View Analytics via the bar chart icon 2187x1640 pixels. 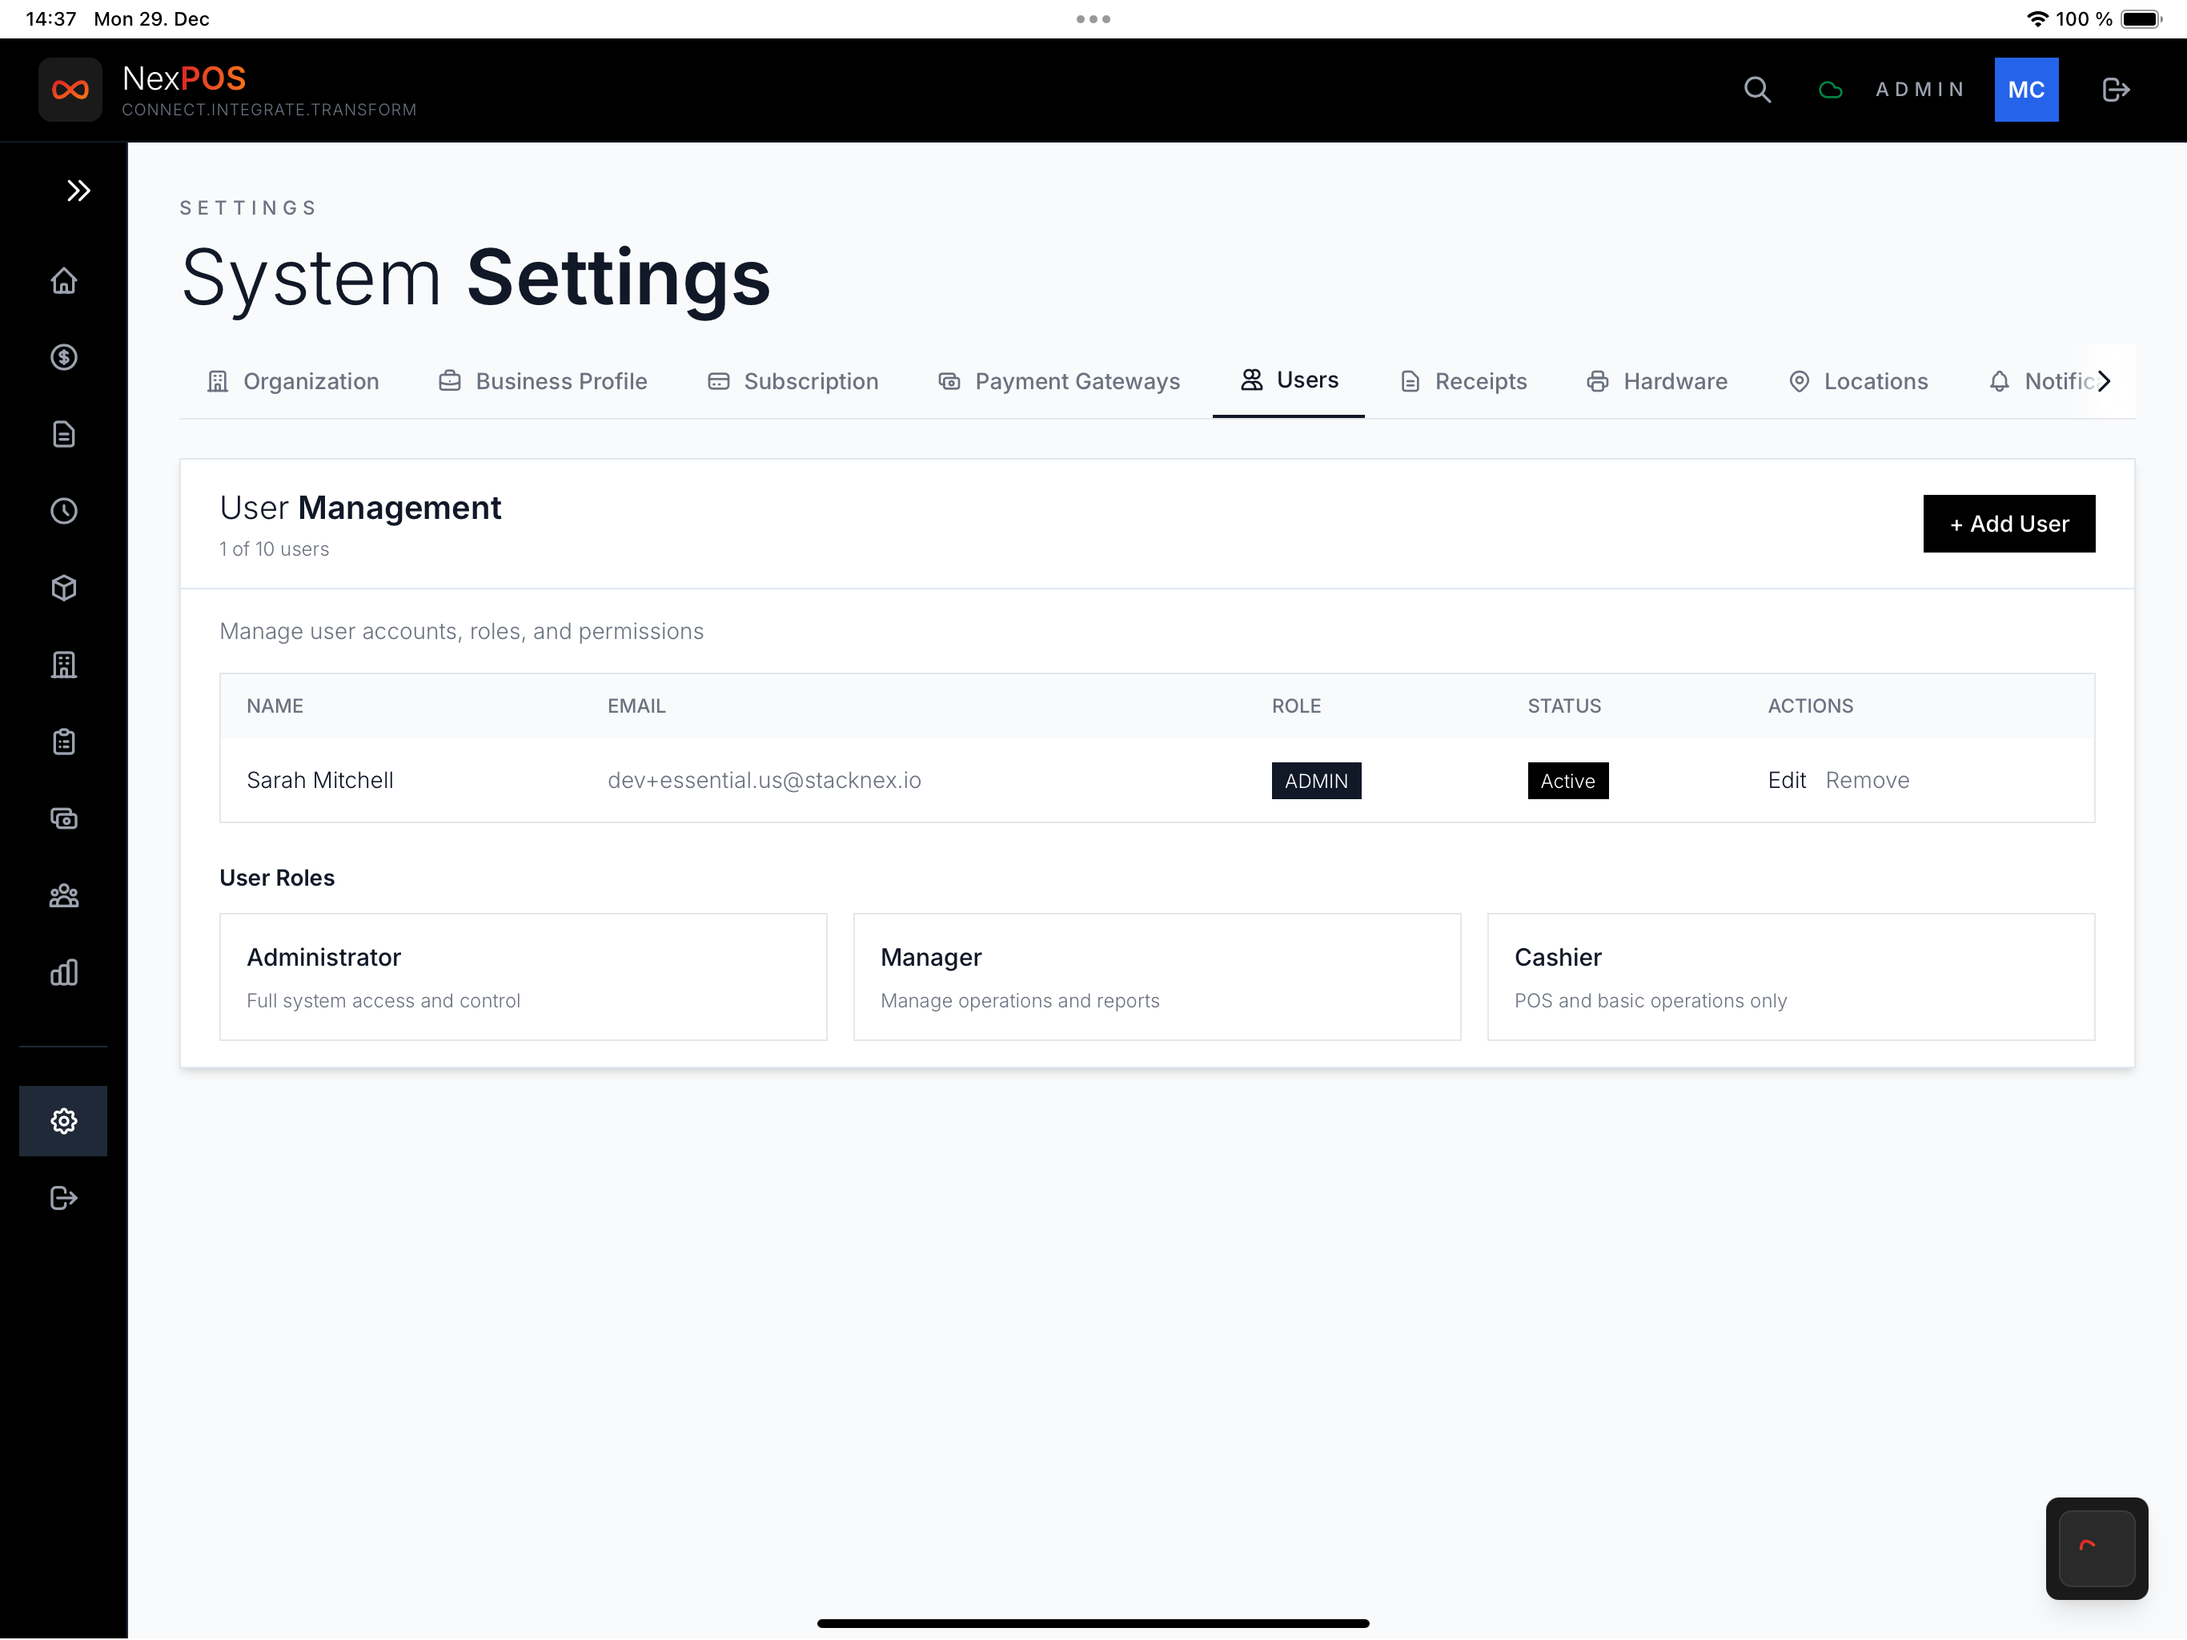pos(63,972)
